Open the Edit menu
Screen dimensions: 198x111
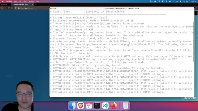click(20, 1)
